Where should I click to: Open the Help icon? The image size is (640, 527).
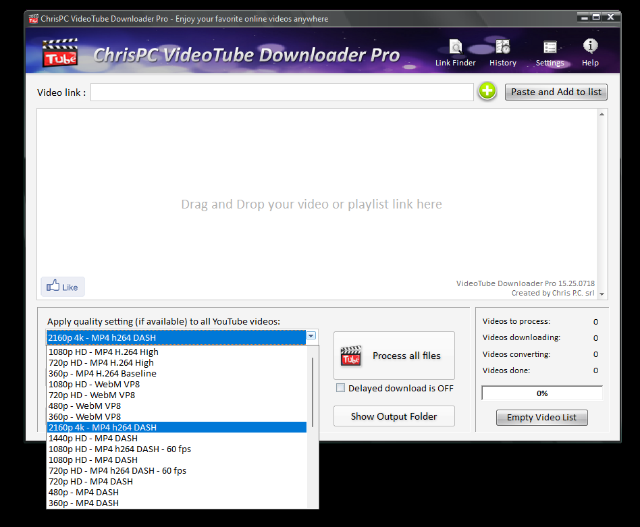tap(590, 53)
